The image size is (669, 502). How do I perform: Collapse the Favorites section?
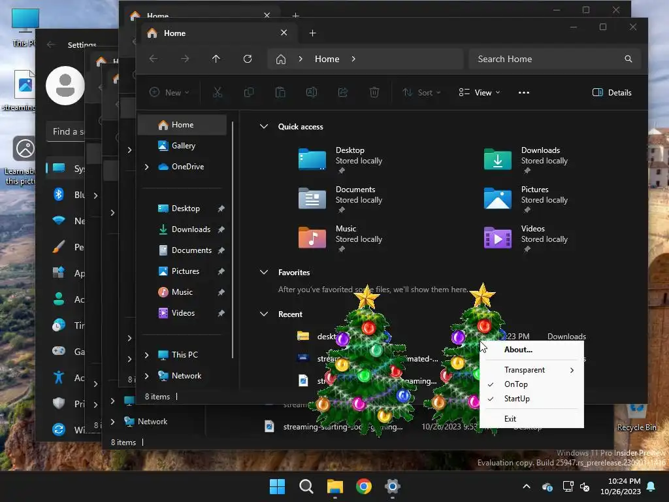[x=264, y=273]
